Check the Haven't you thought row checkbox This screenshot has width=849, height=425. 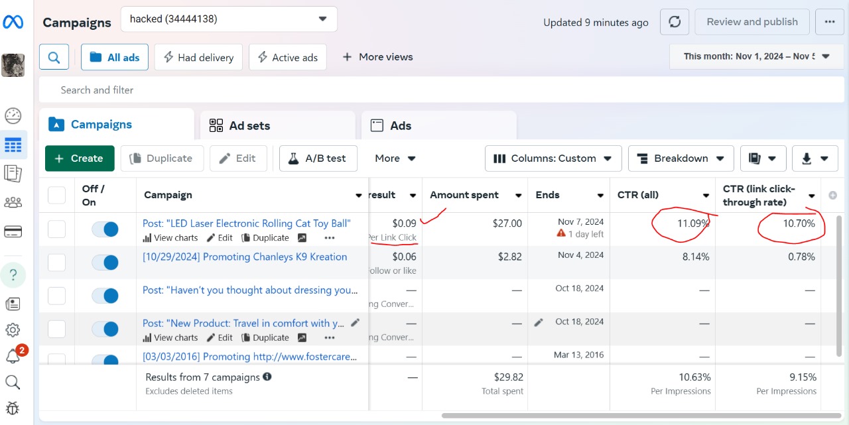tap(57, 296)
